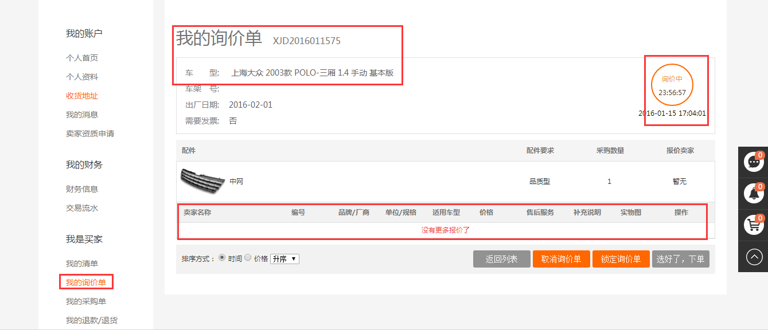Click the 编号 column header
The image size is (768, 330).
pyautogui.click(x=298, y=212)
